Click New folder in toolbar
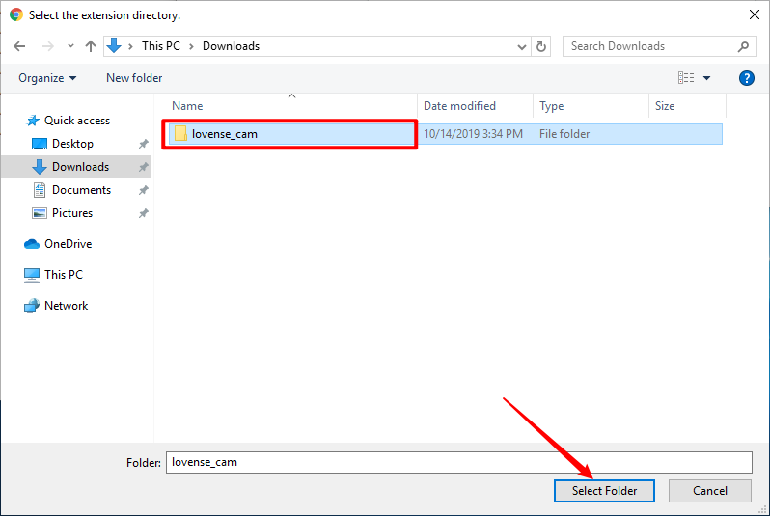Screen dimensions: 770x516 [134, 78]
